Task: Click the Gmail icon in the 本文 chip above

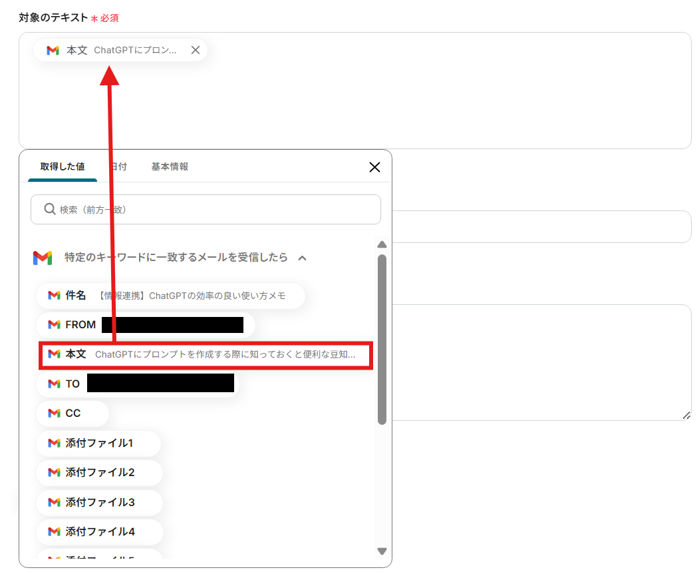Action: 53,51
